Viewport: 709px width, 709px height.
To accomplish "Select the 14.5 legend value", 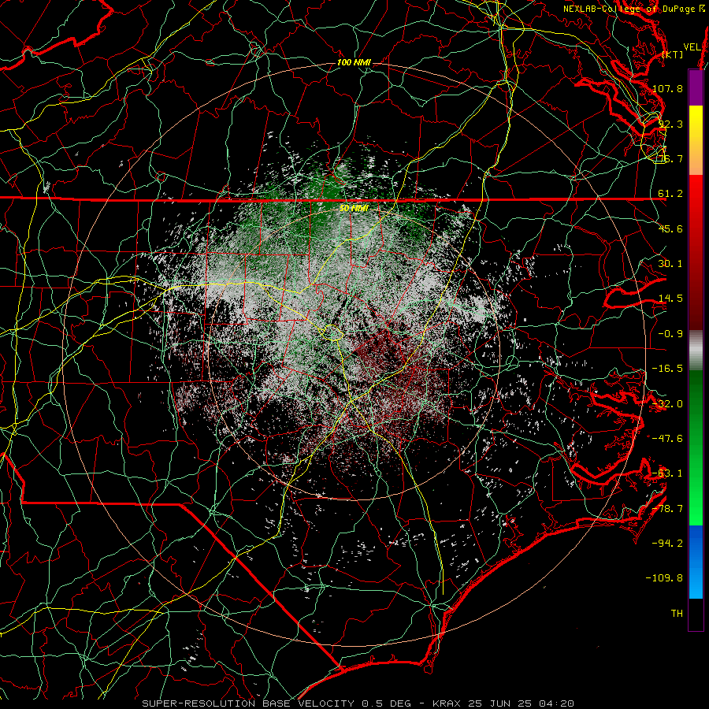I will [670, 299].
